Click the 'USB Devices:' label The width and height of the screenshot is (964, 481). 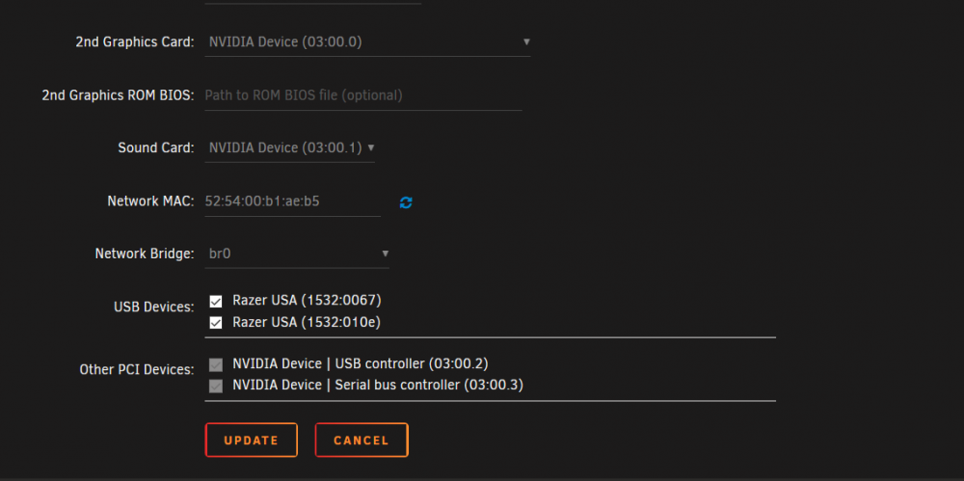click(x=154, y=307)
